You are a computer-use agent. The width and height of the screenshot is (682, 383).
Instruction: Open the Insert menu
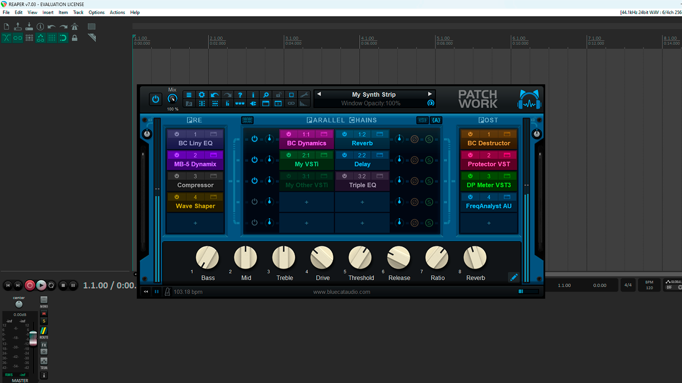pyautogui.click(x=48, y=12)
